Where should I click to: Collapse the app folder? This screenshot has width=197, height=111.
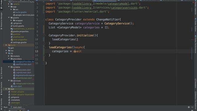[9, 7]
